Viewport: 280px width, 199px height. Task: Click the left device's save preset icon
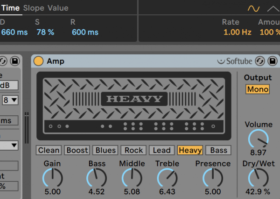(x=14, y=61)
